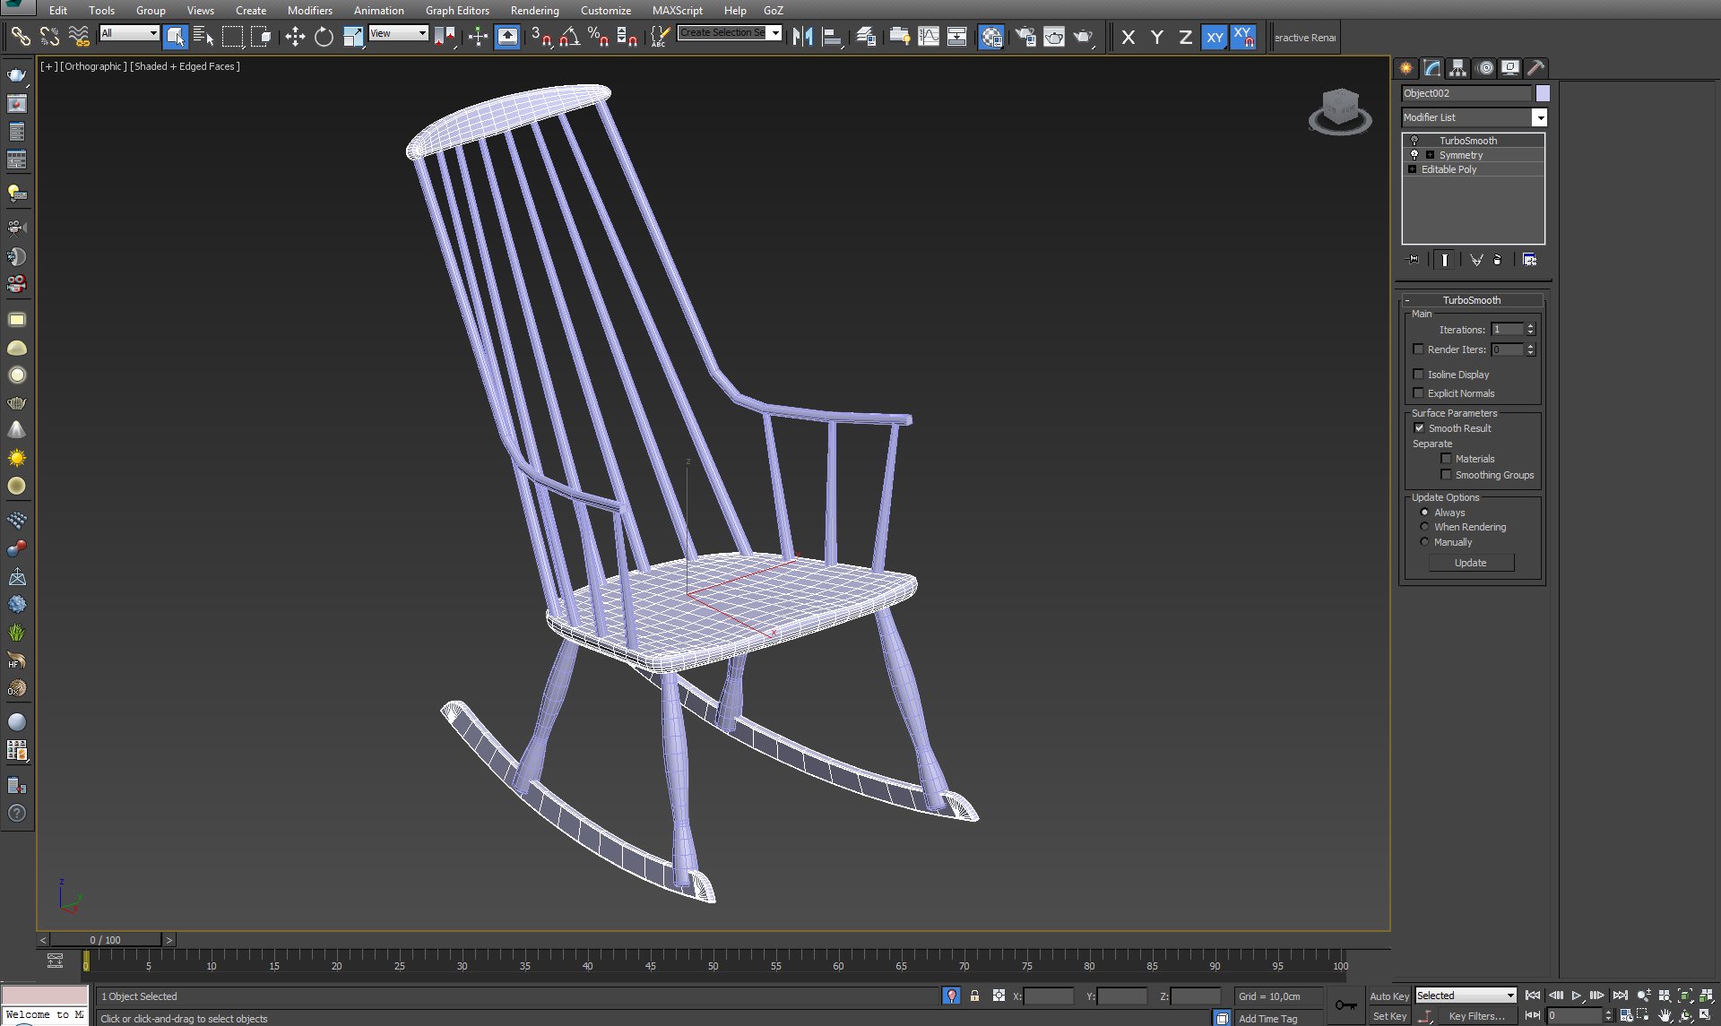Enable the Isoline Display checkbox

(1418, 375)
